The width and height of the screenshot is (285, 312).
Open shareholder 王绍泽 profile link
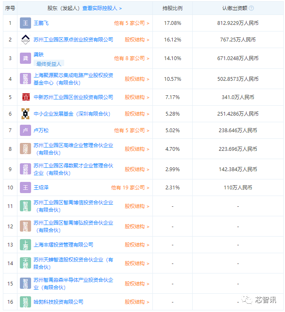coord(41,187)
